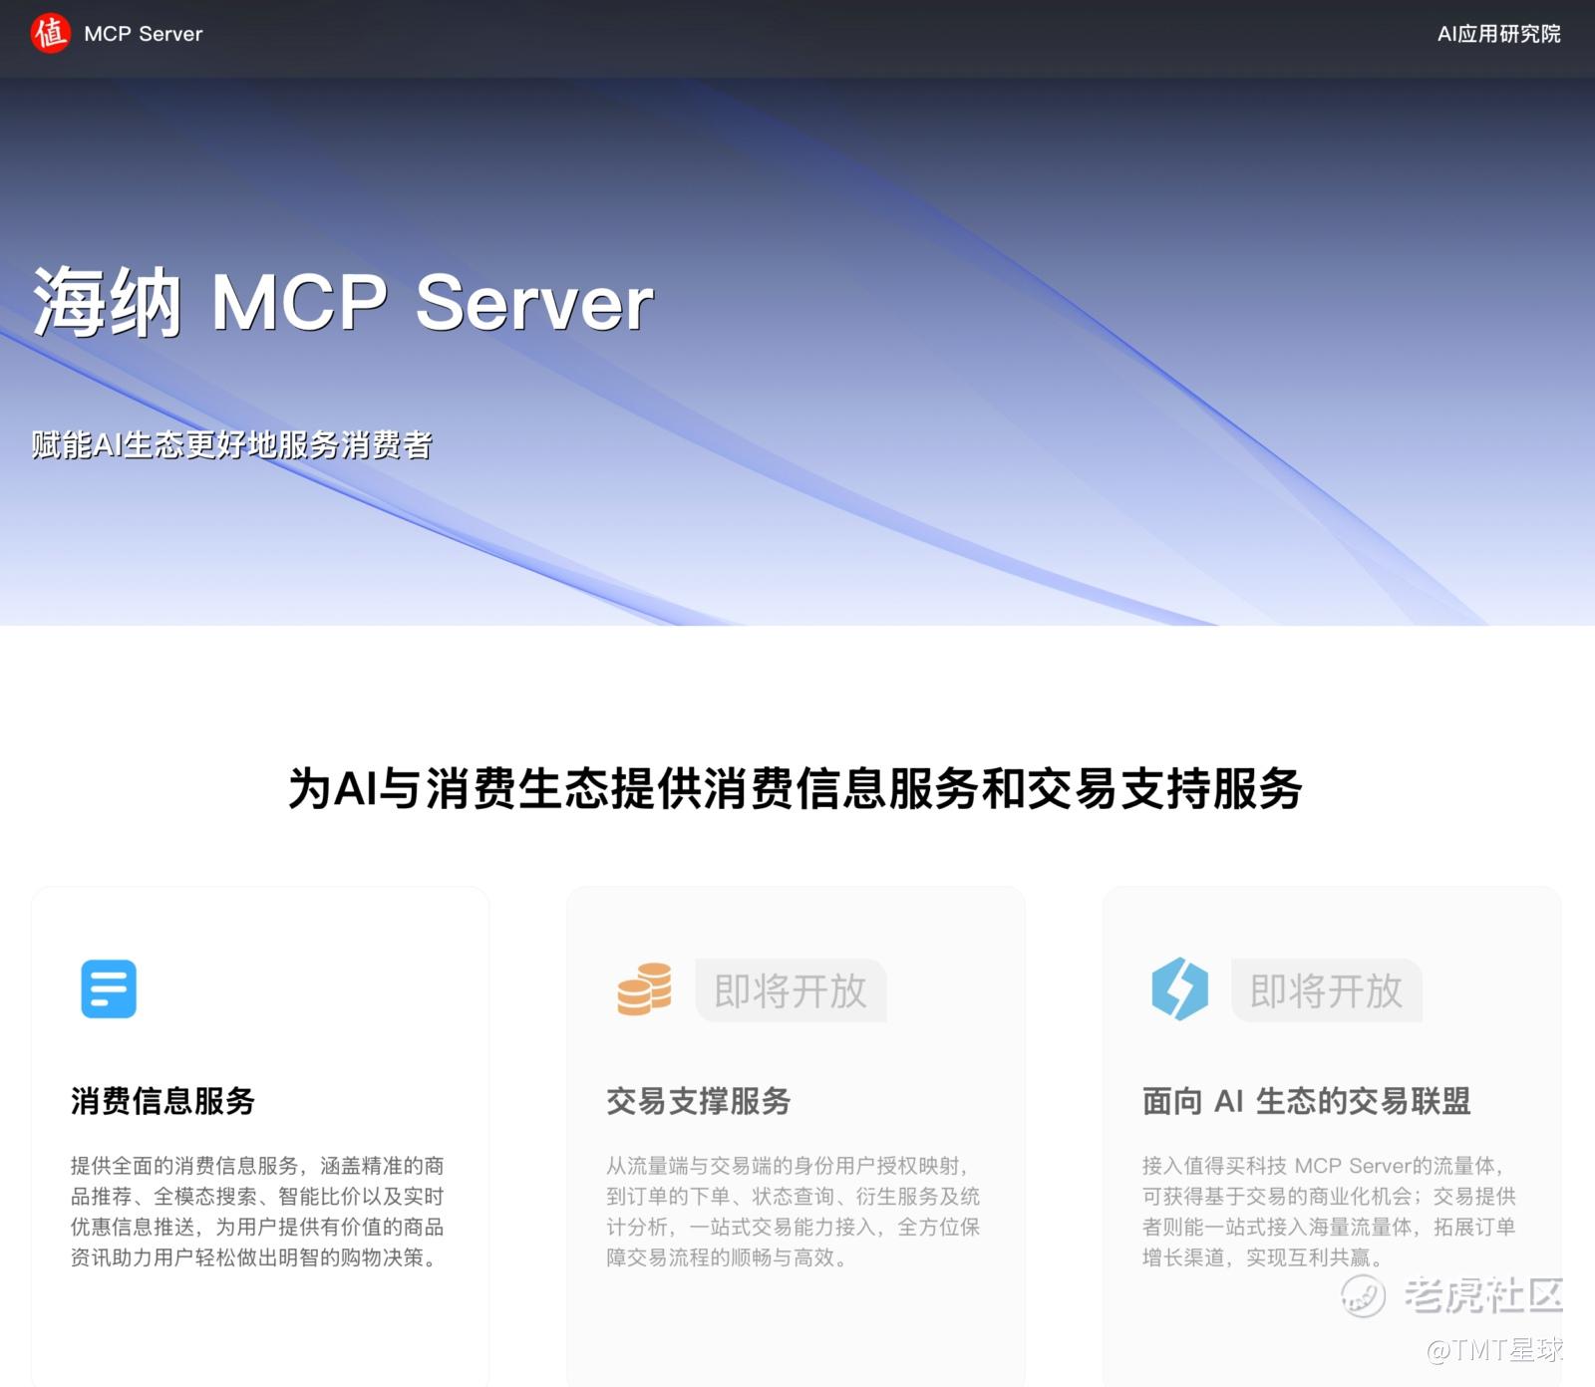
Task: Select description starting 接入值得买科技 MCP Server
Action: click(x=1329, y=1212)
